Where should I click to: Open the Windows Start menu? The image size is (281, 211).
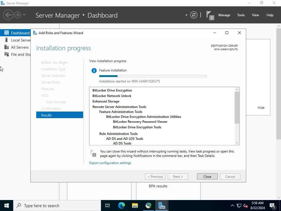[x=7, y=206]
